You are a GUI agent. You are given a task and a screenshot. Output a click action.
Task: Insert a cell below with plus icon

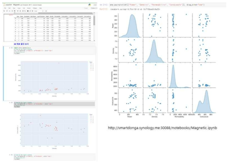point(7,11)
